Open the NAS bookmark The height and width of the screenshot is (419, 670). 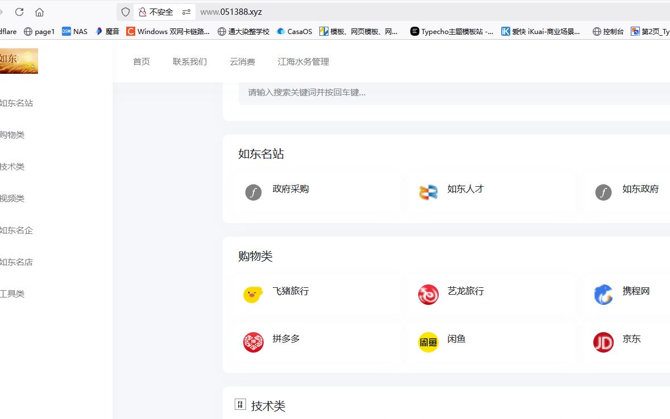pos(75,32)
